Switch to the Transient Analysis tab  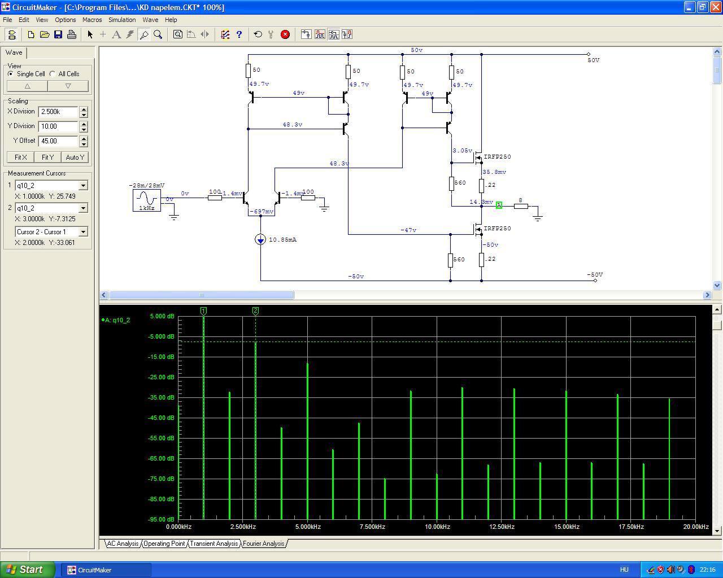click(x=214, y=544)
